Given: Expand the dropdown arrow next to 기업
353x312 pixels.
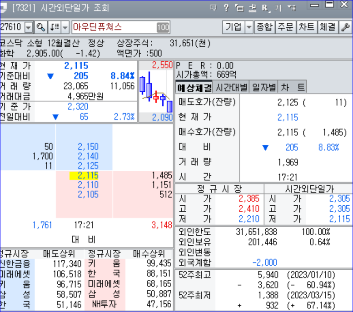Looking at the screenshot, I should pos(249,27).
